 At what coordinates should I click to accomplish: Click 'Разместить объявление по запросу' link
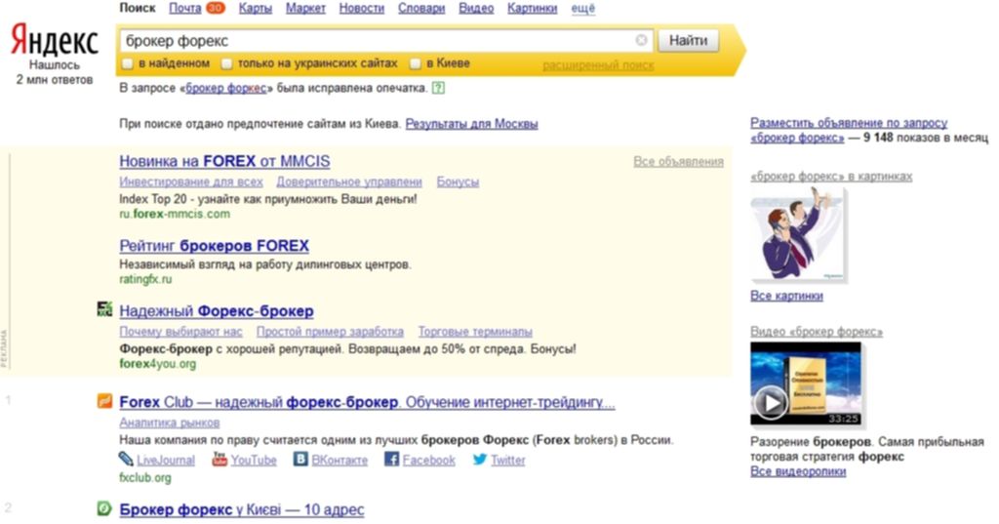click(849, 122)
